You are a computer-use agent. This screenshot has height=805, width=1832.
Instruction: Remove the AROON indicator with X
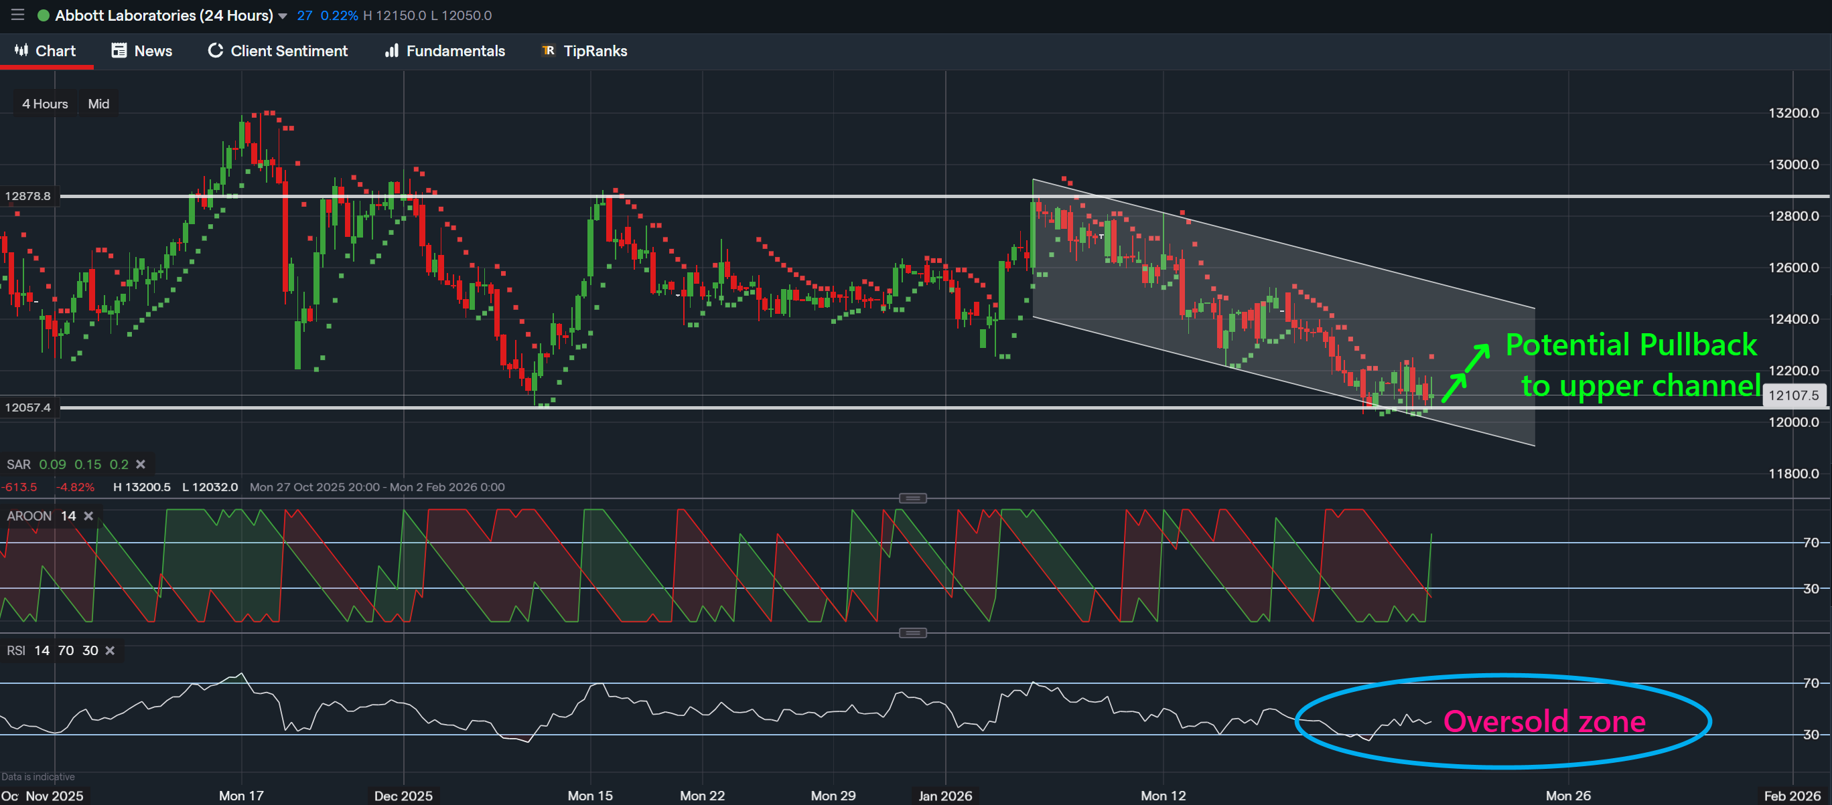click(x=88, y=516)
